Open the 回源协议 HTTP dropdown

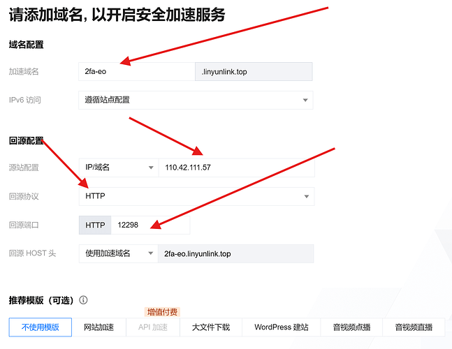196,196
